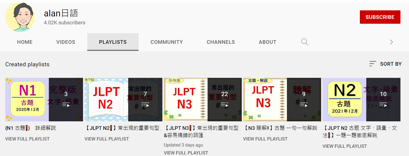View full playlist for JLPT N2 重要句型
Screen dimensions: 409x156
[107, 139]
